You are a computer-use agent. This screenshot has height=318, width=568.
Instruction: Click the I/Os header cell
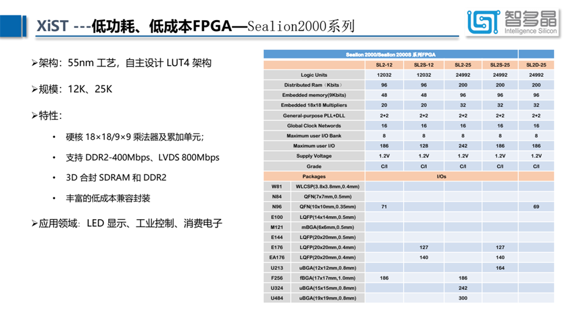[x=441, y=176]
